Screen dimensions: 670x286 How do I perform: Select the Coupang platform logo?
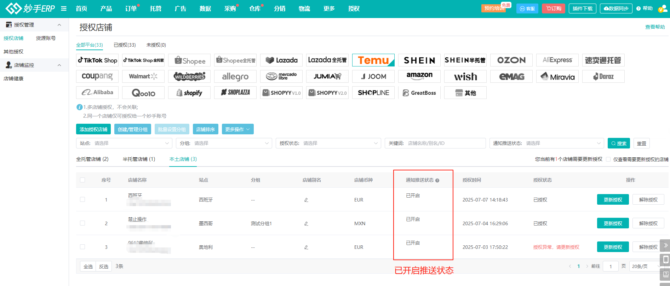97,76
